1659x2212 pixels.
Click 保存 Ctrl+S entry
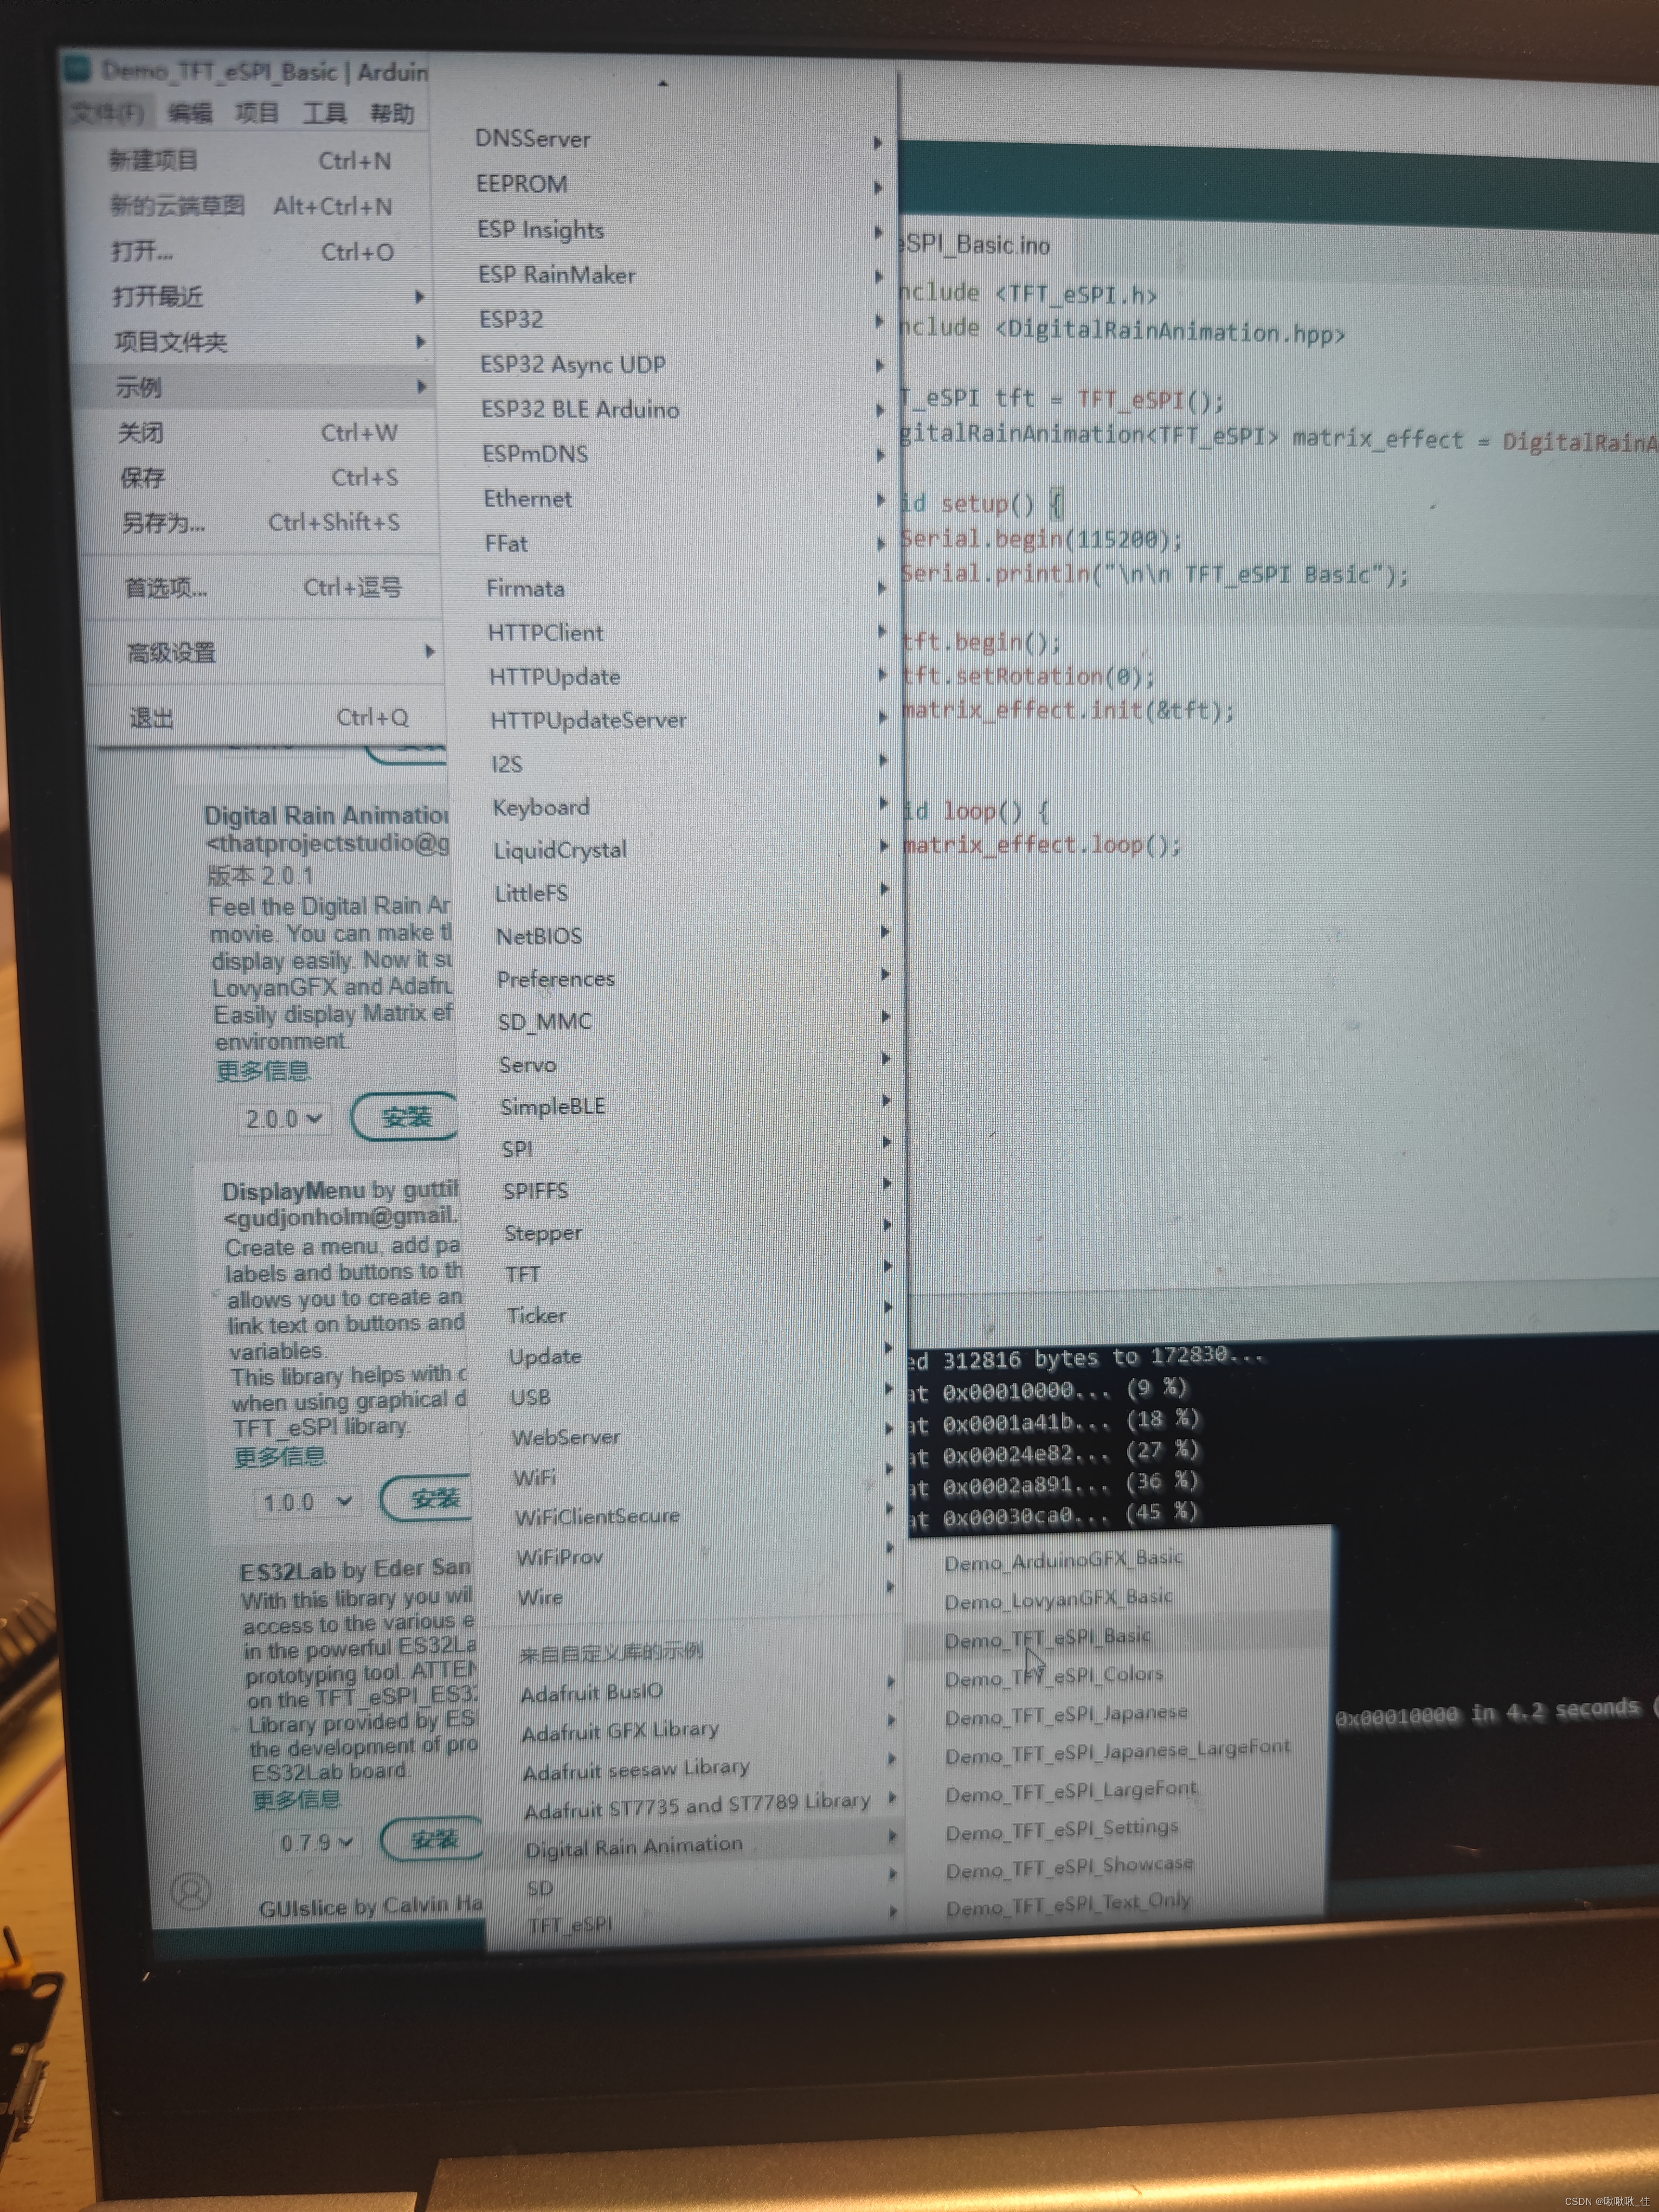[x=261, y=477]
